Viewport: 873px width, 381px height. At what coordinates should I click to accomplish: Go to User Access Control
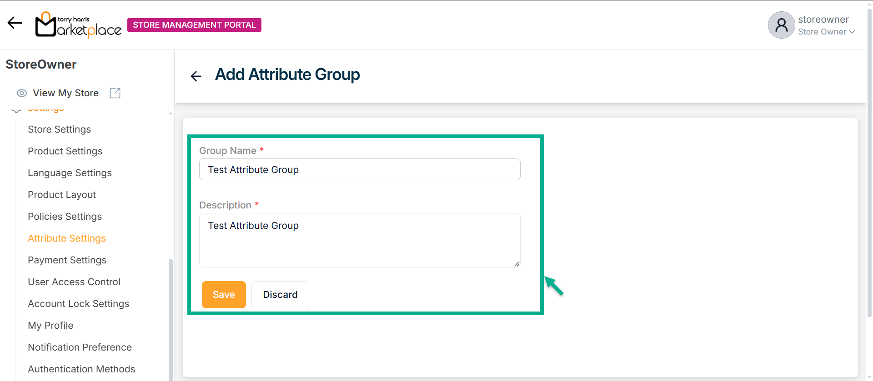coord(74,282)
